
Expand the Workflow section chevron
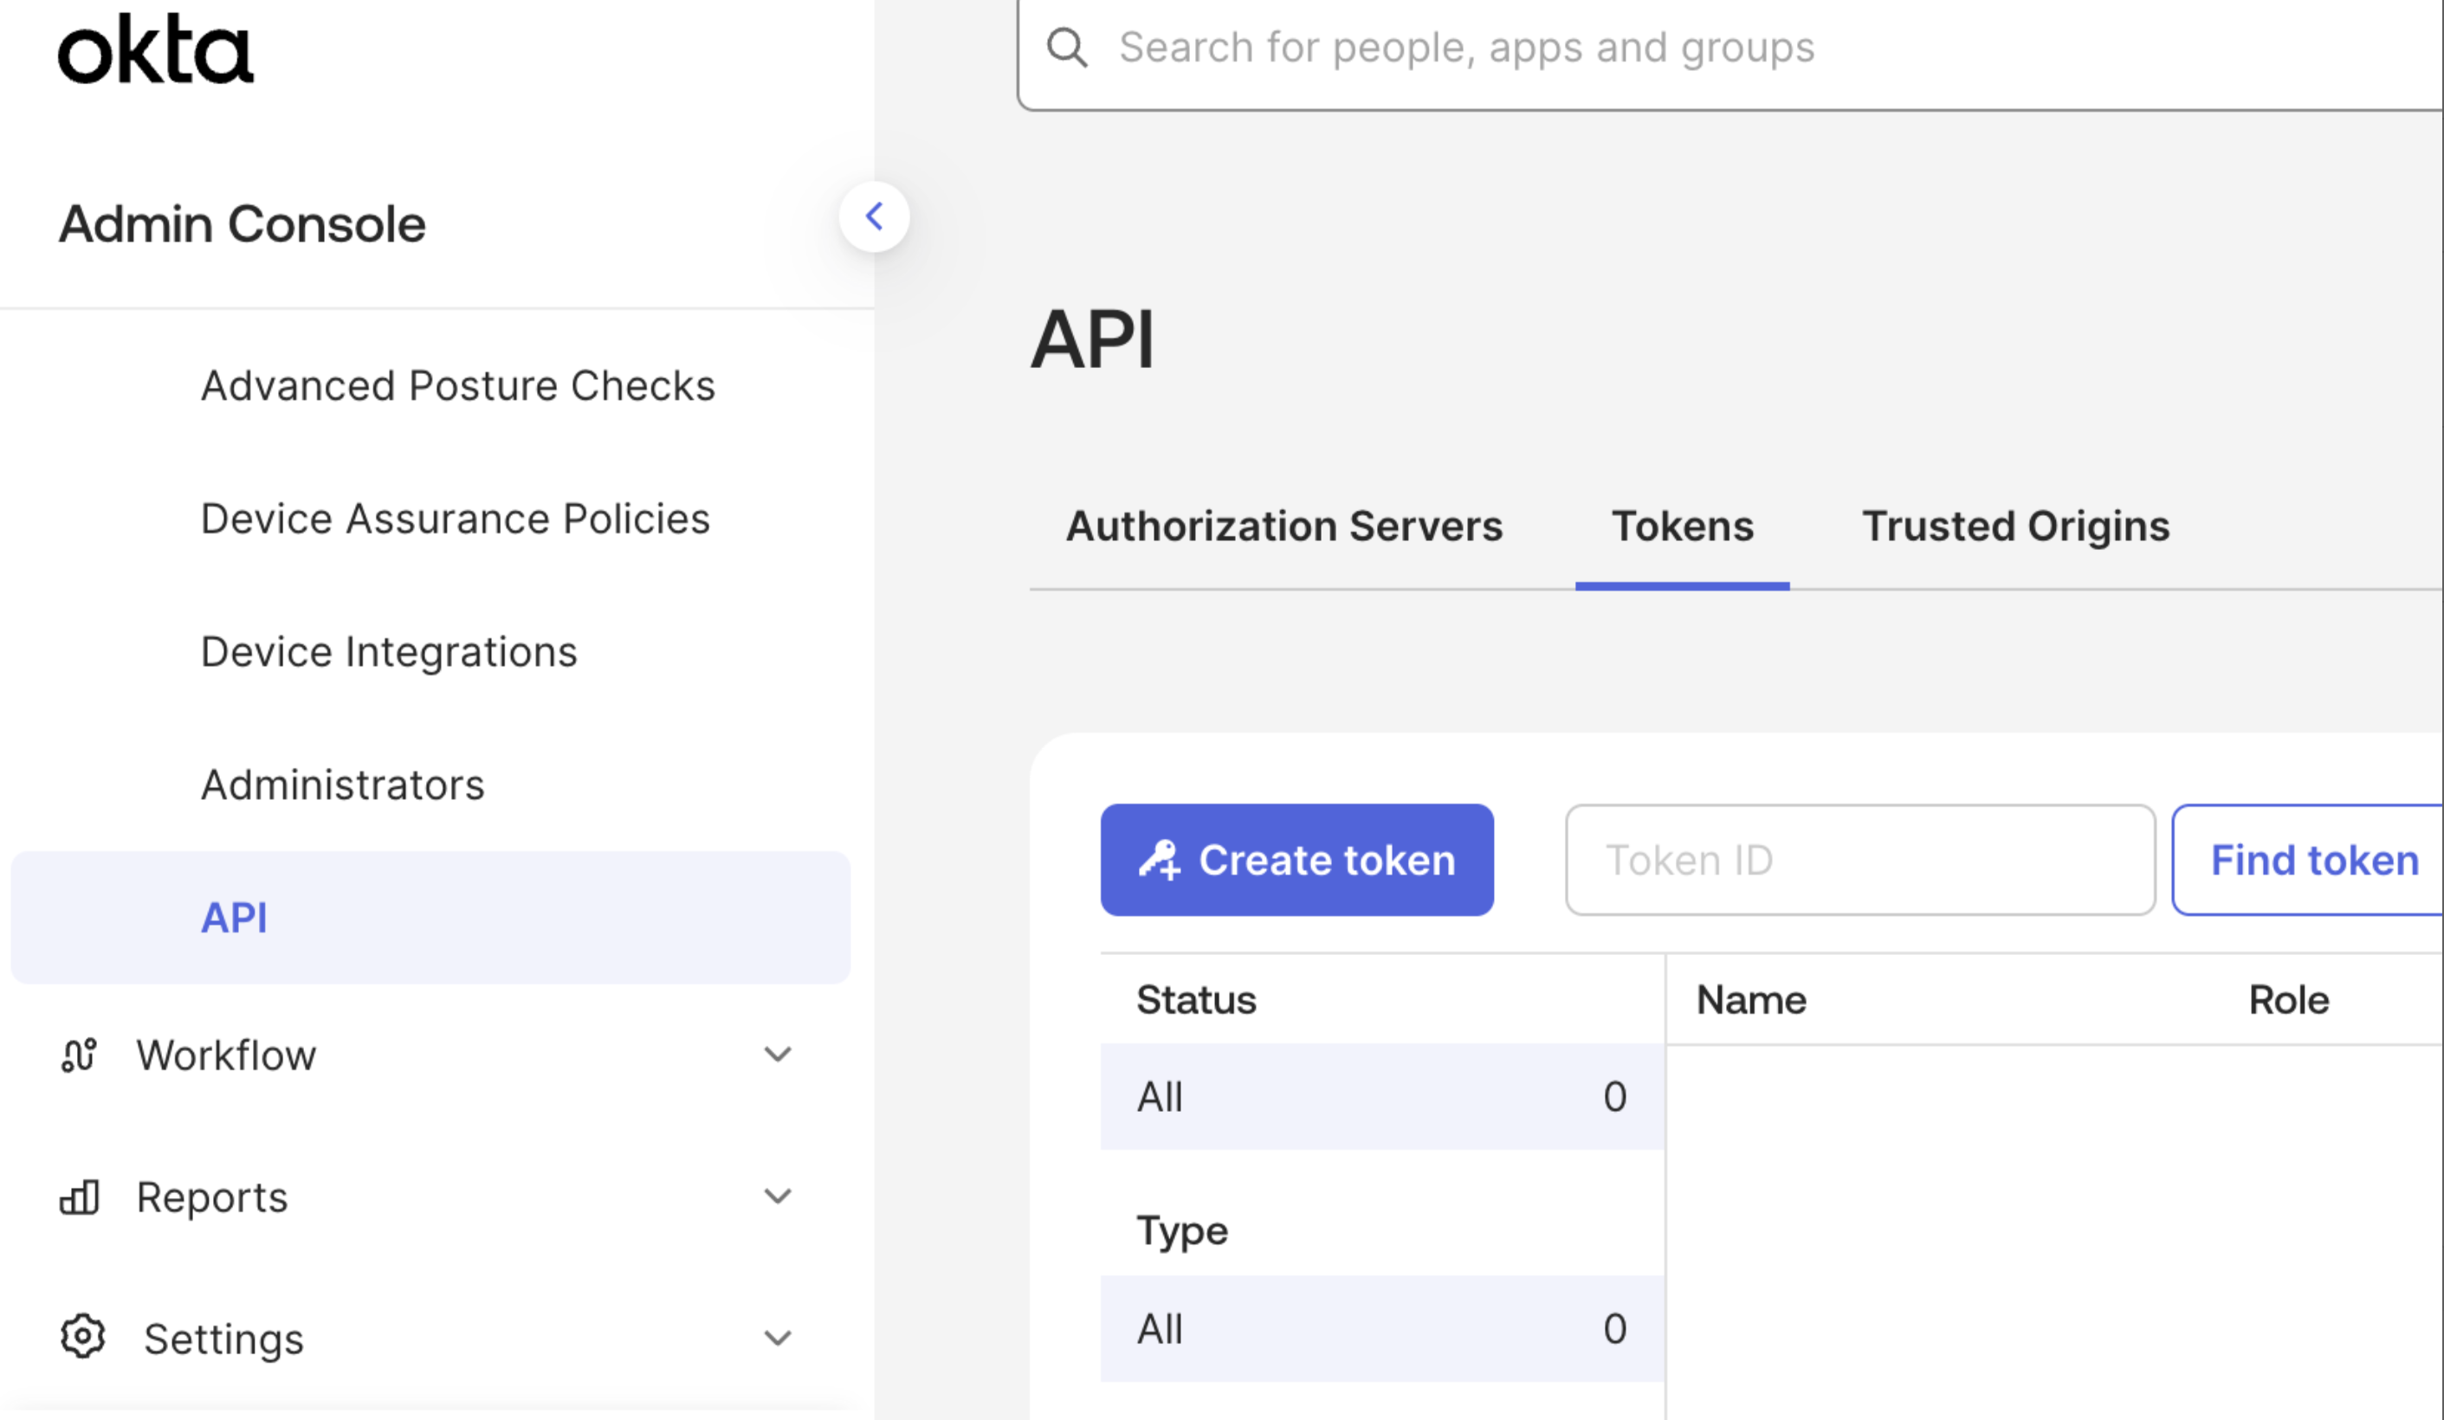coord(777,1055)
